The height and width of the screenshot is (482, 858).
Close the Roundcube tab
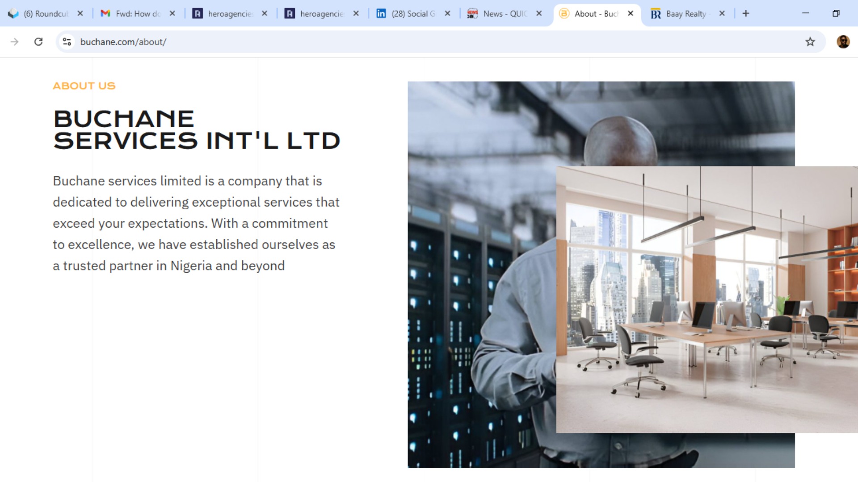[x=80, y=13]
